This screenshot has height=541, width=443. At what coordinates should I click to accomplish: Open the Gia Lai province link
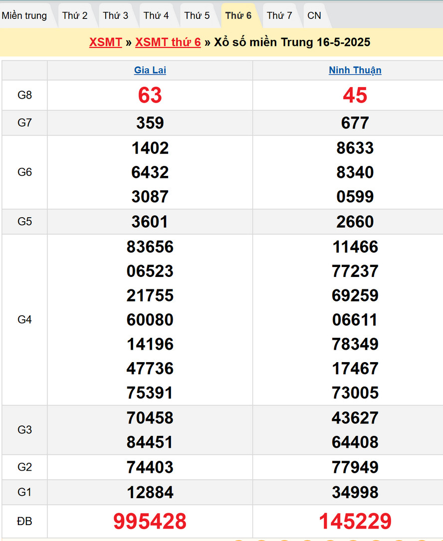click(150, 70)
